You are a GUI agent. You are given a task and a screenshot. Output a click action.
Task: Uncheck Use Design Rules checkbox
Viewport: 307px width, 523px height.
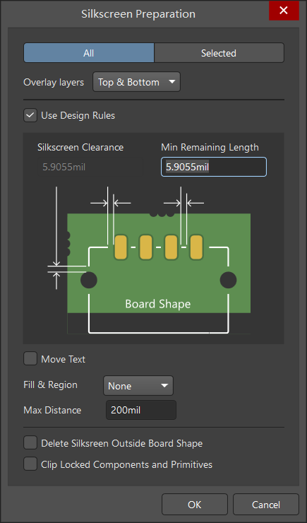(x=30, y=115)
